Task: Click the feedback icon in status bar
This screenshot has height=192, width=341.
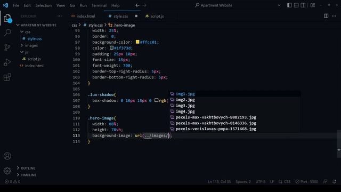Action: tap(325, 181)
